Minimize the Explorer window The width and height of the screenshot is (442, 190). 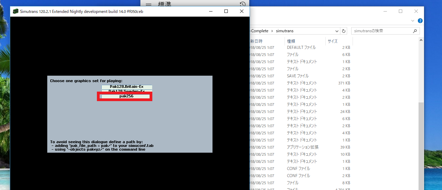coord(385,11)
